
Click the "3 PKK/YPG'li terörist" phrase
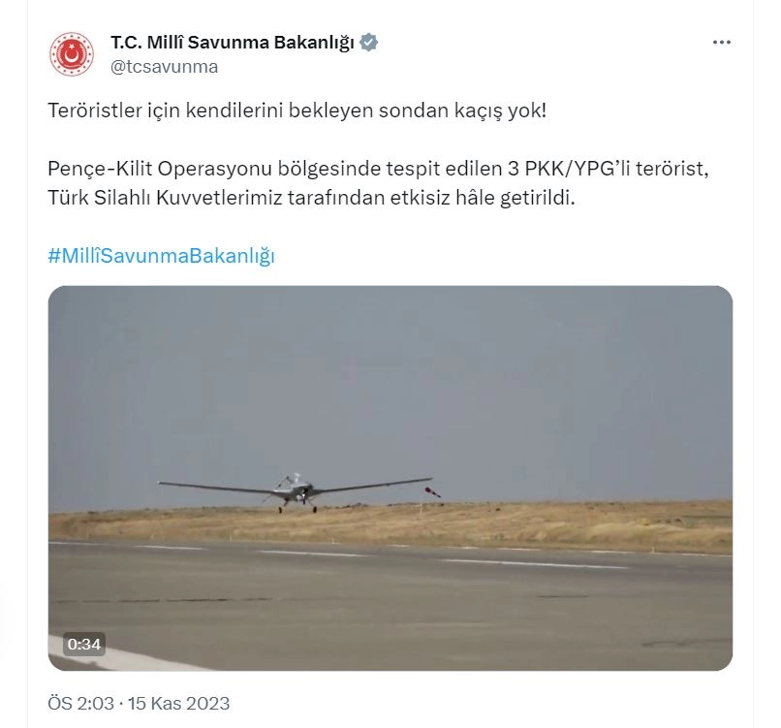pyautogui.click(x=609, y=169)
